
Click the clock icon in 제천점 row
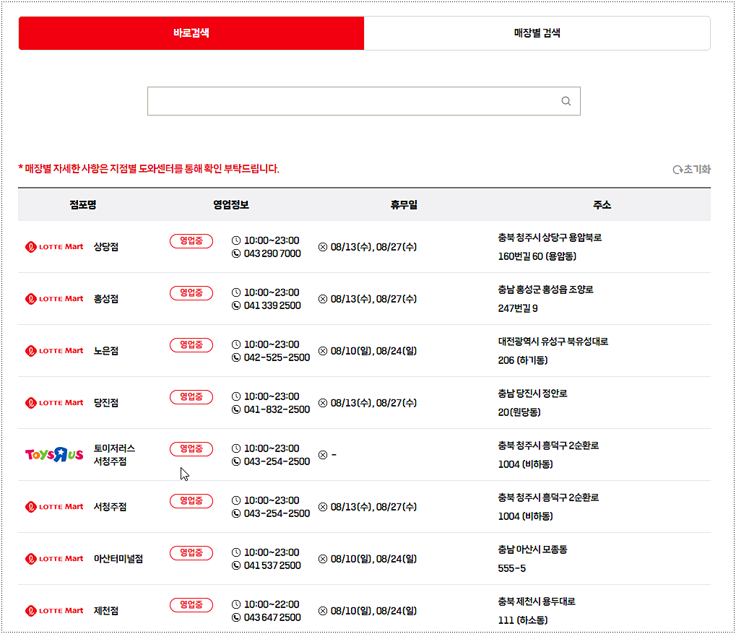tap(236, 605)
